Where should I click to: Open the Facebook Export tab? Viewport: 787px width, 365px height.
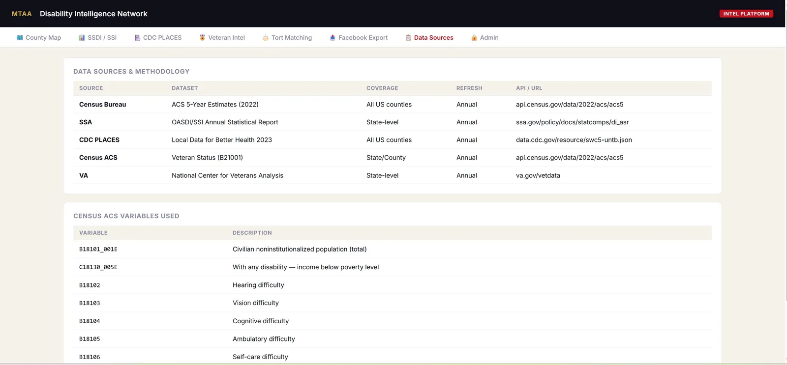coord(359,38)
